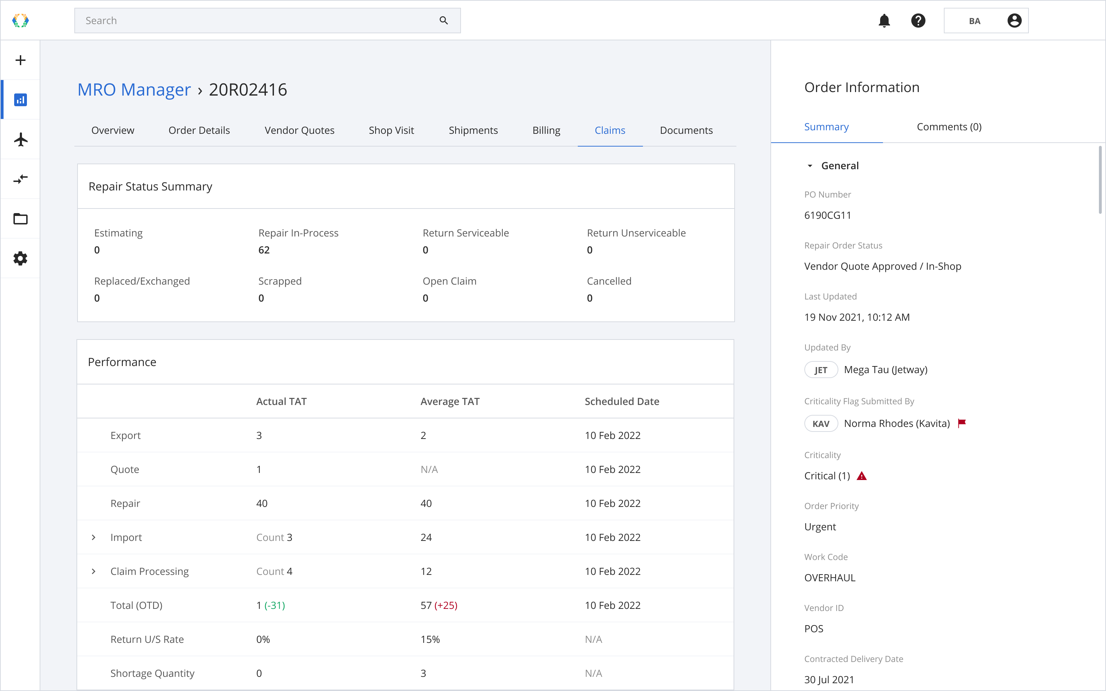
Task: Click the 57 (+25) average TAT value
Action: coord(439,605)
